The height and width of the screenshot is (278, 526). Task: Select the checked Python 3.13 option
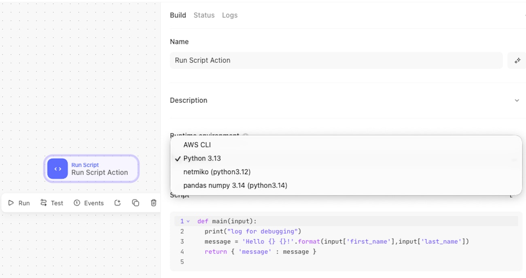(x=202, y=158)
